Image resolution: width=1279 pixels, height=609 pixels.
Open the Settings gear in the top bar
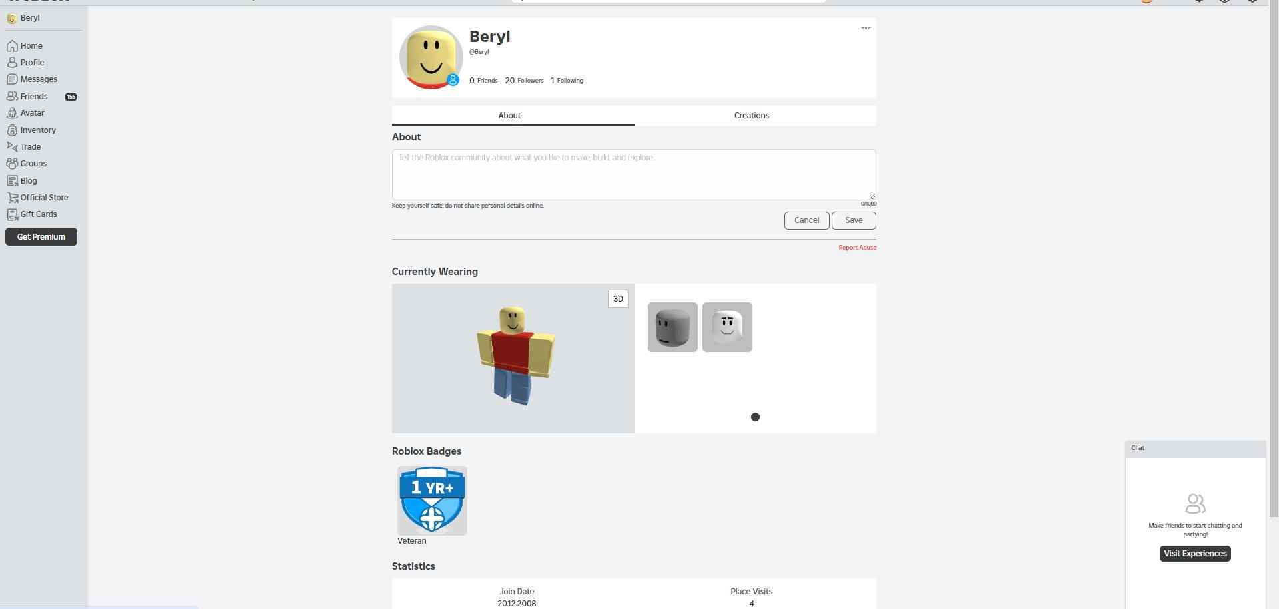[1252, 1]
